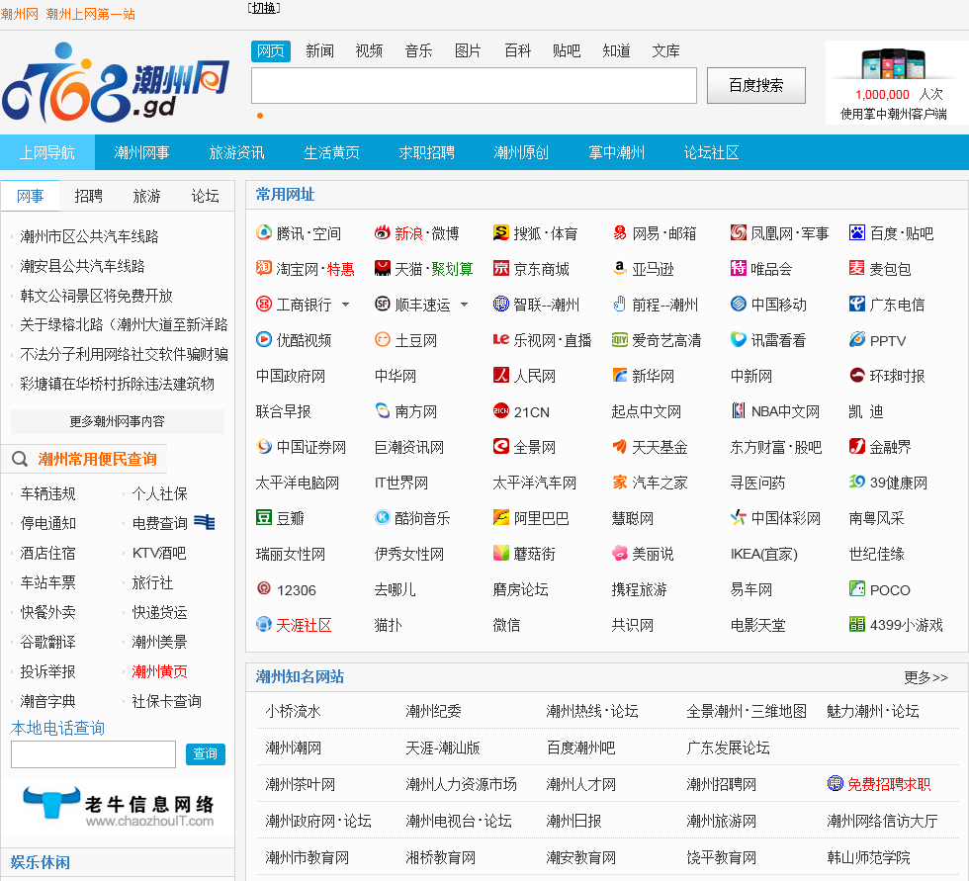Open the 潮州日报 link
The width and height of the screenshot is (969, 881).
coord(573,821)
